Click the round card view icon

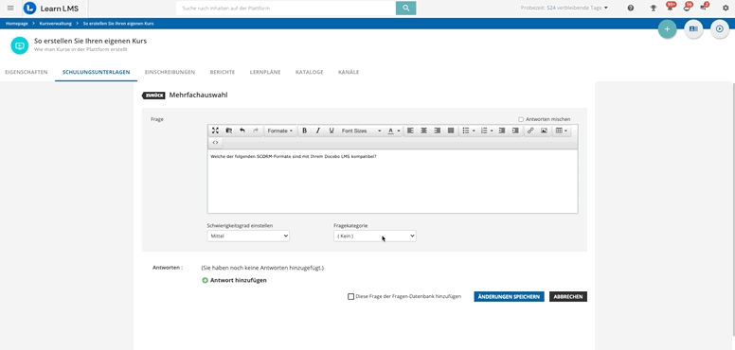(x=693, y=29)
